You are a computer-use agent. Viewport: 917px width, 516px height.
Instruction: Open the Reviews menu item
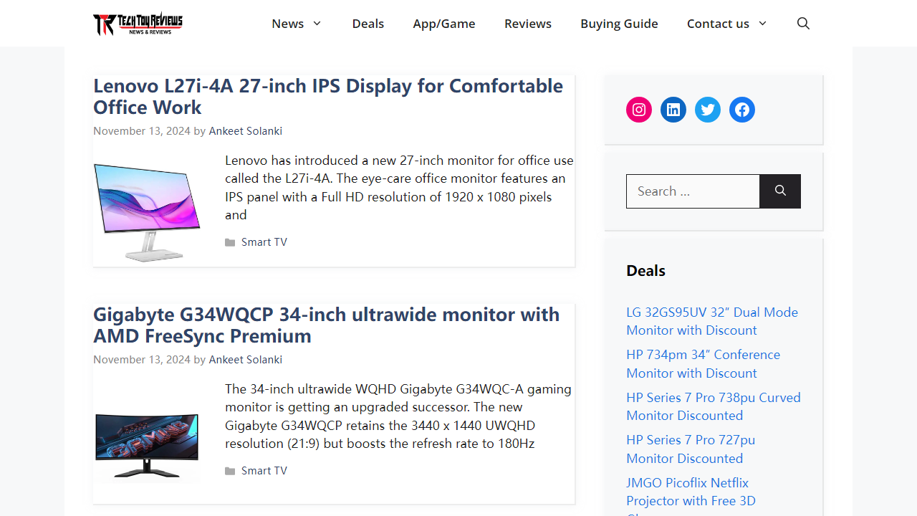point(528,24)
